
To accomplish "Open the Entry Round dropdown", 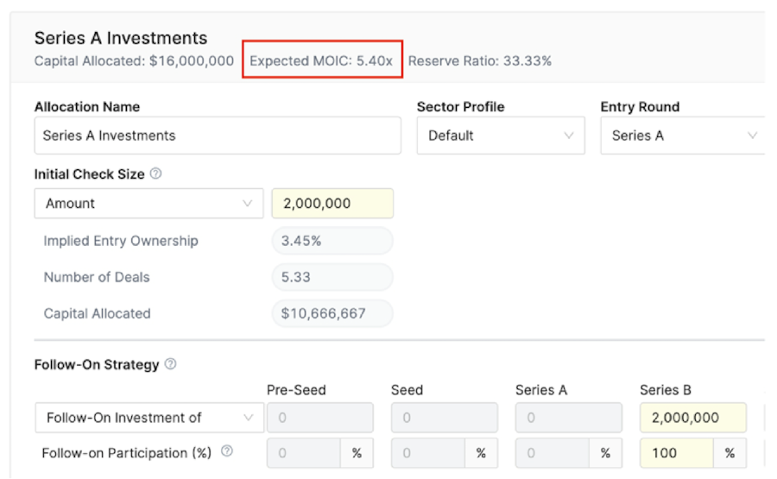I will coord(684,136).
